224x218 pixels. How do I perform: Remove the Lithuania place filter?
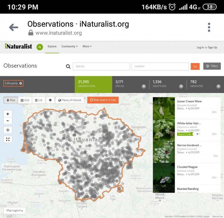point(20,83)
